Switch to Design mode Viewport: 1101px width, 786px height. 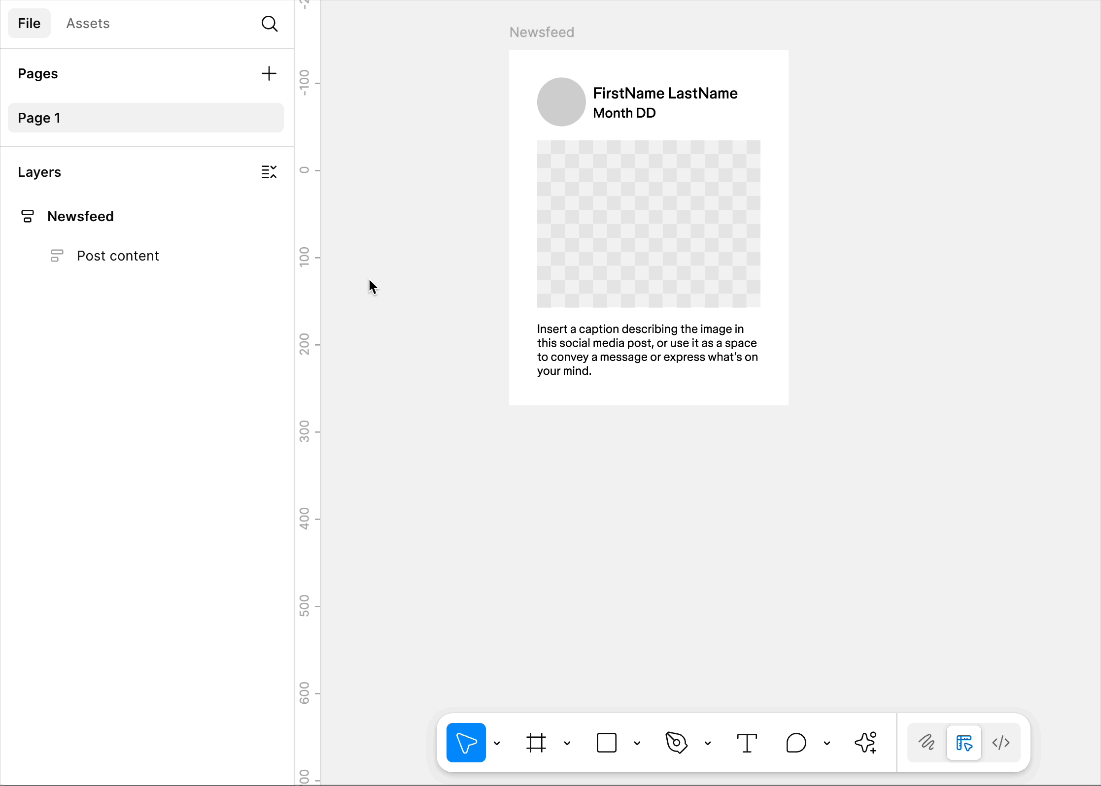[964, 743]
